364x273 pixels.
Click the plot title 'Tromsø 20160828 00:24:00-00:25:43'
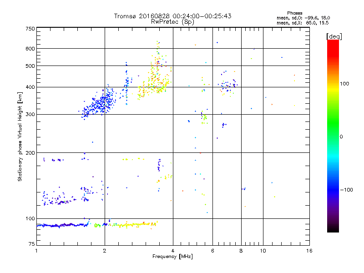coord(172,16)
